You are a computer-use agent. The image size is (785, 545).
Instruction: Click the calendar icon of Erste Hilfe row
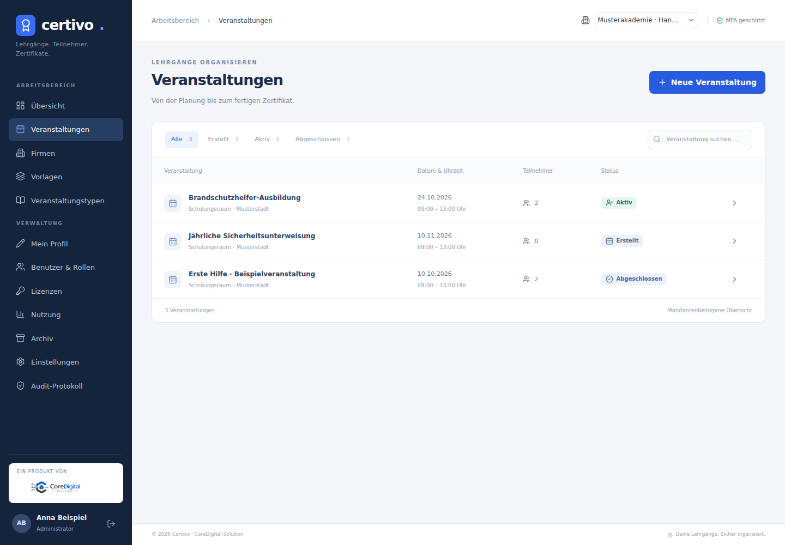point(173,280)
